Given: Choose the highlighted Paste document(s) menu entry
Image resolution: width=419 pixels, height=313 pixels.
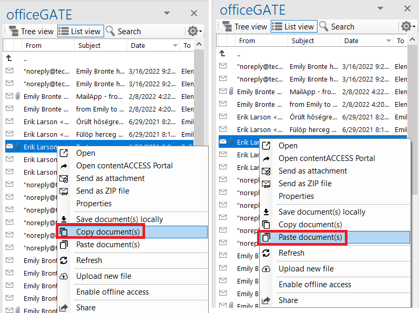Looking at the screenshot, I should click(x=310, y=237).
